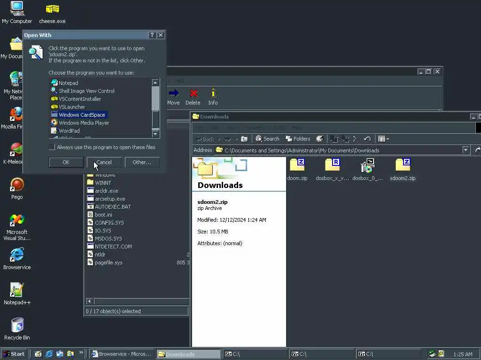Select Pego desktop shortcut
Viewport: 481px width, 360px height.
point(17,188)
